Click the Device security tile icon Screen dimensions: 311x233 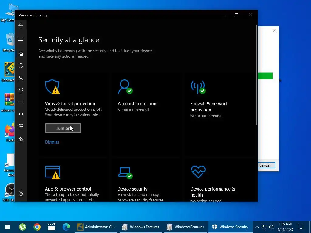point(125,173)
